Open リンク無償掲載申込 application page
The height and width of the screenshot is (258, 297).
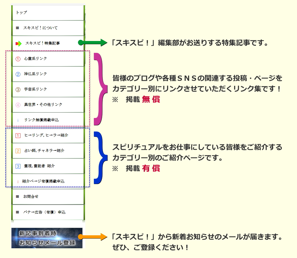pyautogui.click(x=41, y=120)
